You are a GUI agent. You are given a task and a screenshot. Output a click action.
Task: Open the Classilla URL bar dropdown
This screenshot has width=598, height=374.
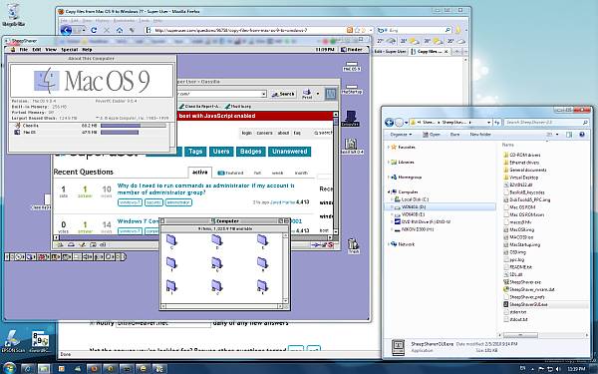[x=263, y=94]
